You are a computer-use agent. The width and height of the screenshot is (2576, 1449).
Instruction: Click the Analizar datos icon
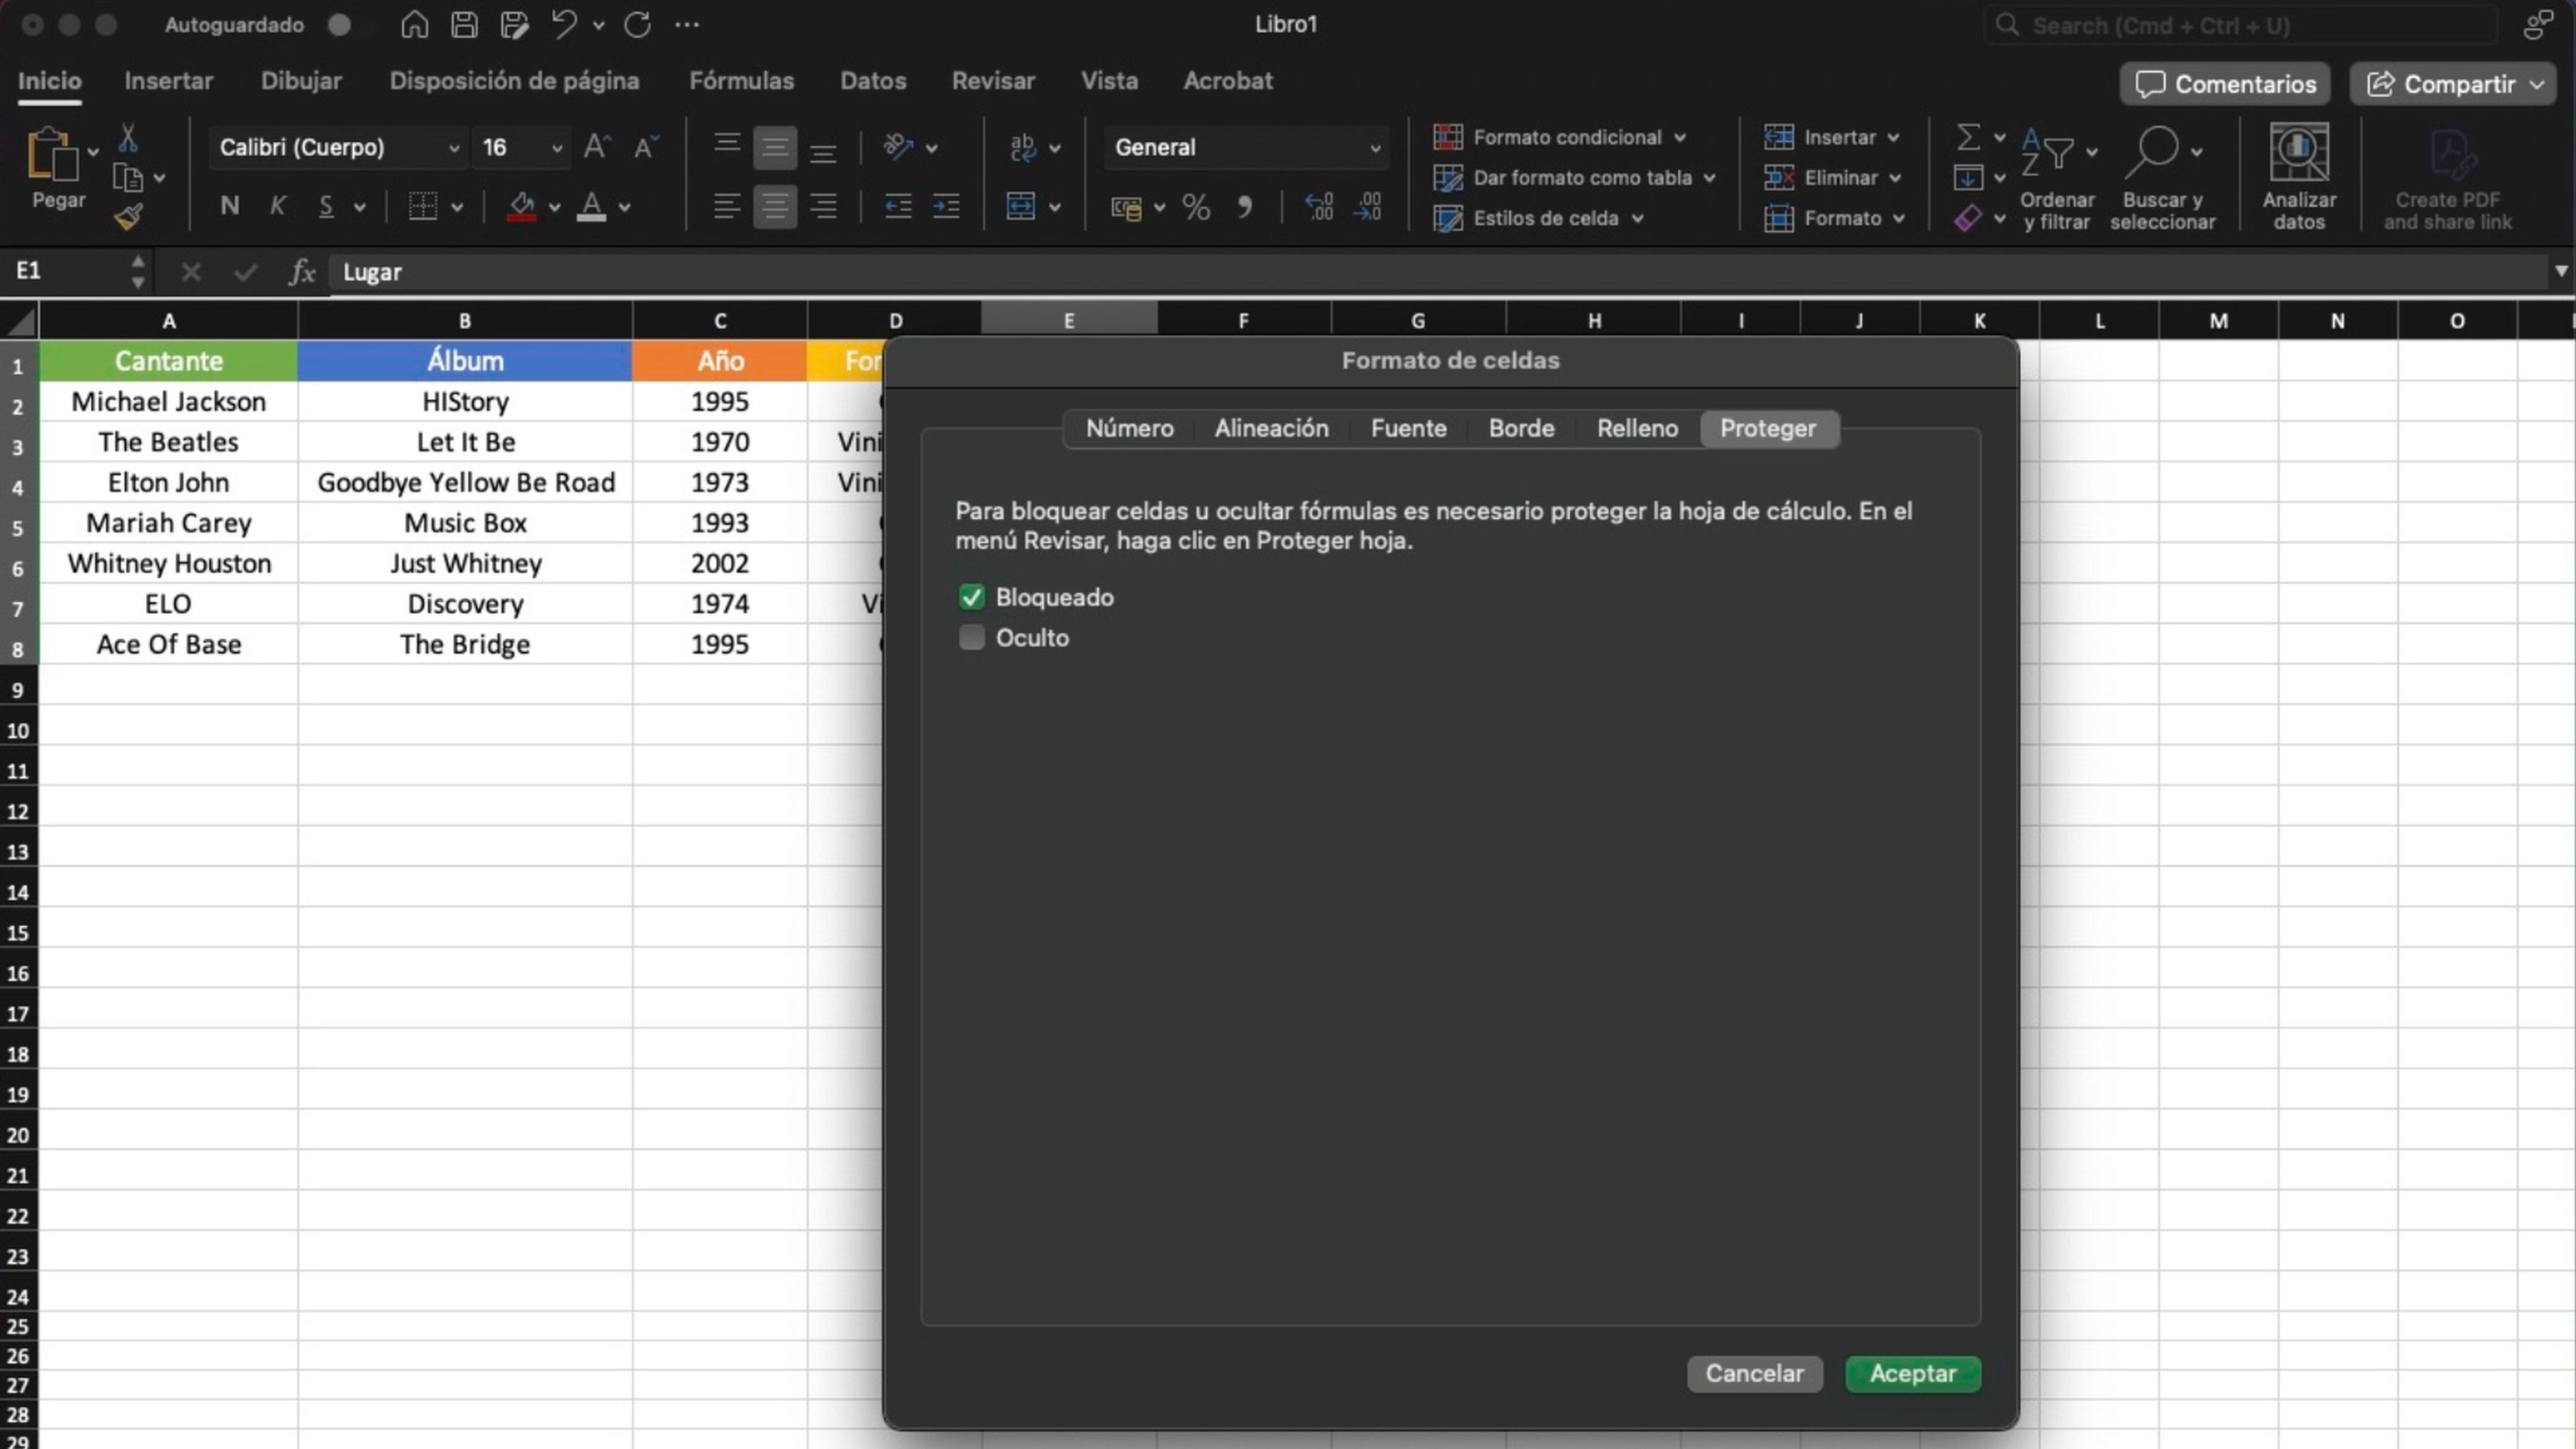click(x=2299, y=177)
